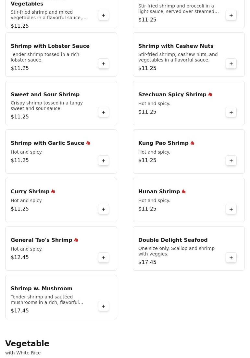Viewport: 250px width, 358px height.
Task: Add Curry Shrimp to the order
Action: point(104,209)
